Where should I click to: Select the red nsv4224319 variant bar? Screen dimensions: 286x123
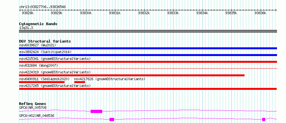pyautogui.click(x=132, y=75)
